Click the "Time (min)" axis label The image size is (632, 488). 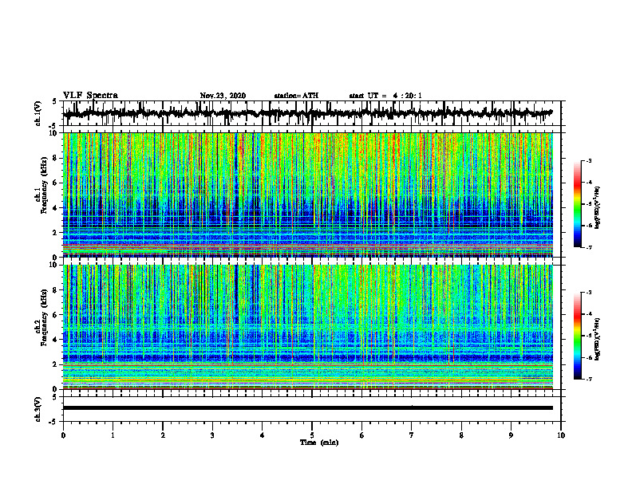319,443
